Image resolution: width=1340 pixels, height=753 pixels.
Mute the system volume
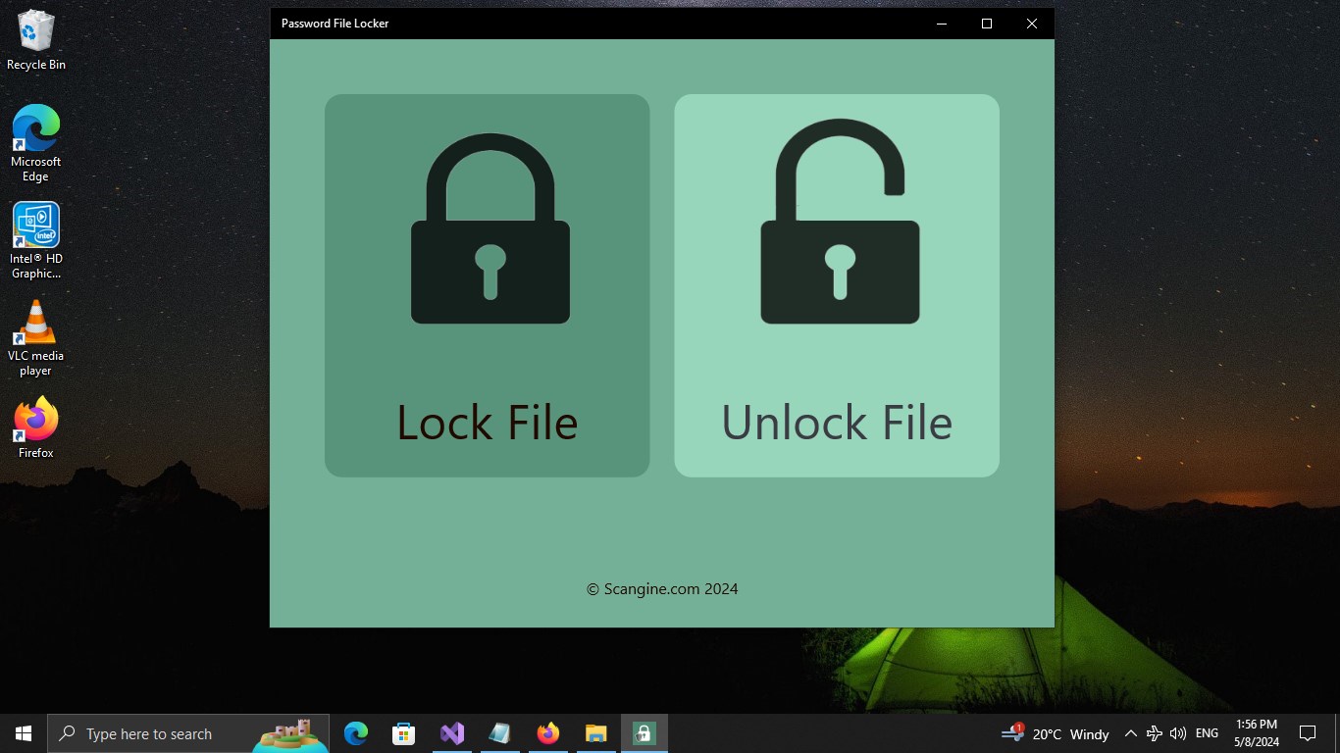(x=1178, y=732)
